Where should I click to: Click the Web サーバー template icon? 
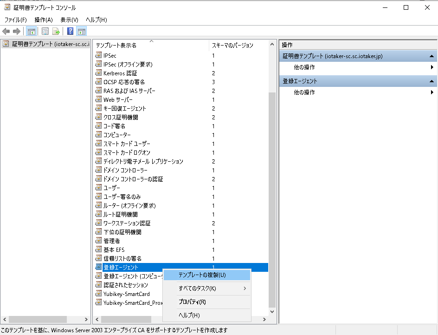(98, 99)
